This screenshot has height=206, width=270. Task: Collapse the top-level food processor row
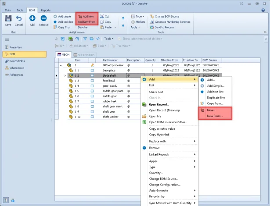click(61, 65)
